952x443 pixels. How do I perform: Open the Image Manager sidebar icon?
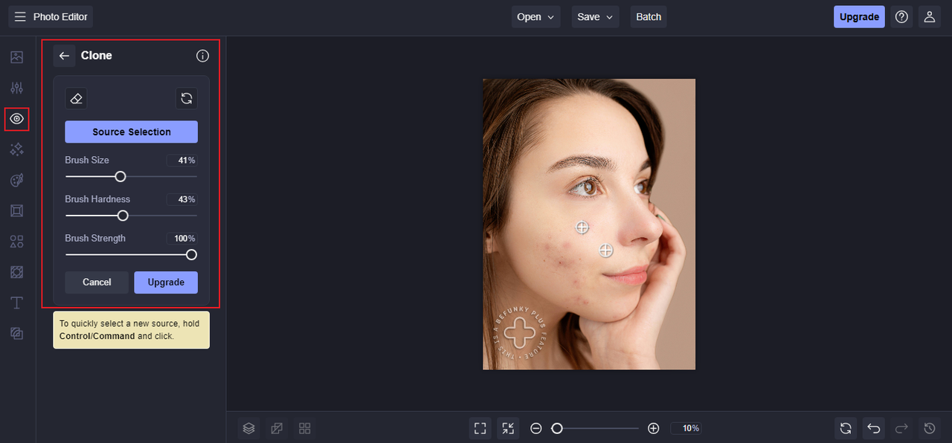coord(17,57)
